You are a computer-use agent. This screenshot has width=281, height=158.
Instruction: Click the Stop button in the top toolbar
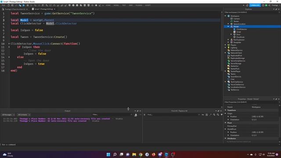(x=28, y=5)
